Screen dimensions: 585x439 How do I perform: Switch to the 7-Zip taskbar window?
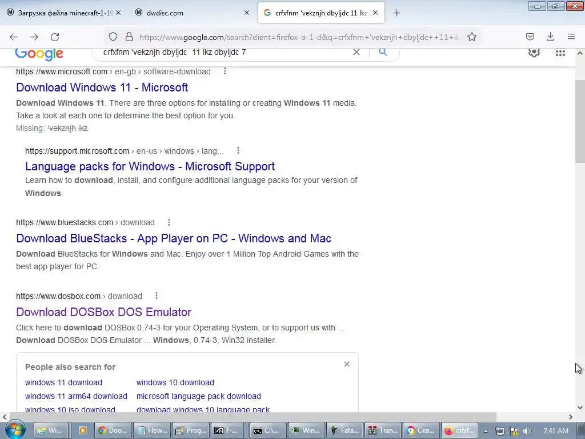pos(226,430)
